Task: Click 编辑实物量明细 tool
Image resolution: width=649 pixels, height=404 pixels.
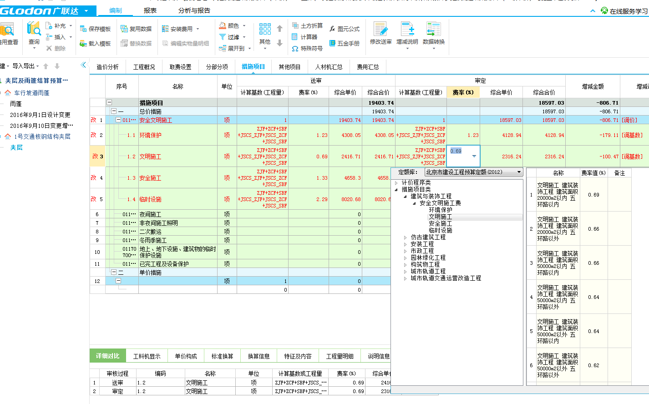Action: pyautogui.click(x=186, y=44)
